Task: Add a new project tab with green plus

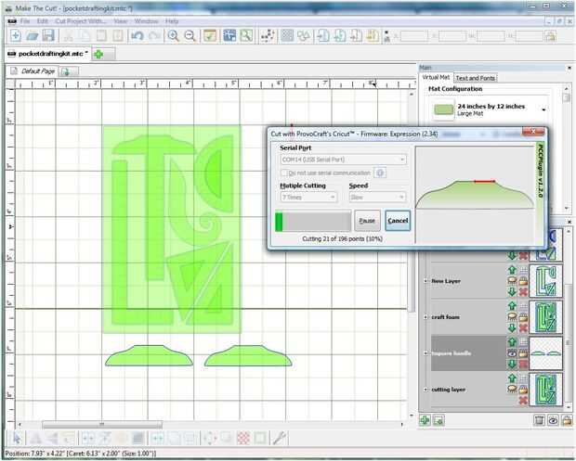Action: click(98, 55)
